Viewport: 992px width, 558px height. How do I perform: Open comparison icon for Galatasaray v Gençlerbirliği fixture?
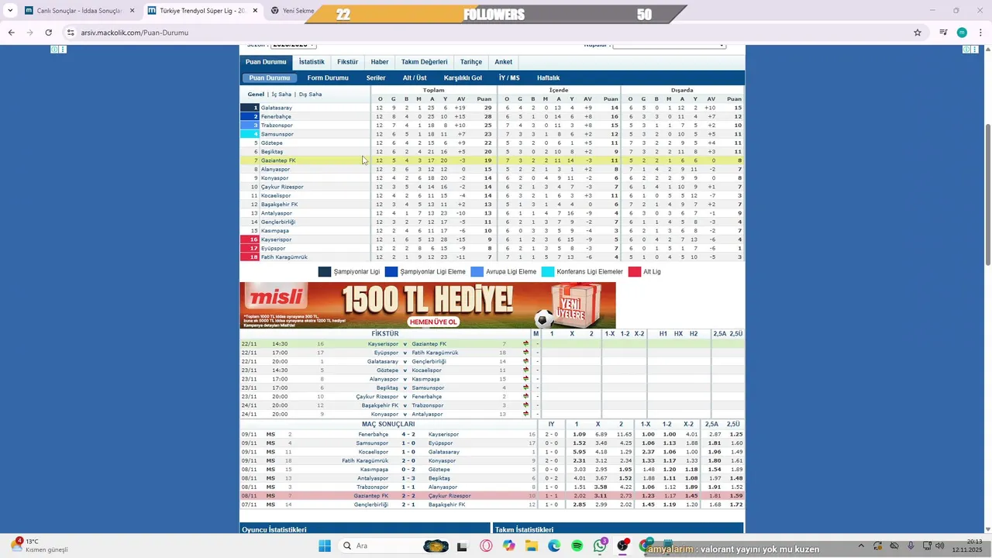click(526, 361)
